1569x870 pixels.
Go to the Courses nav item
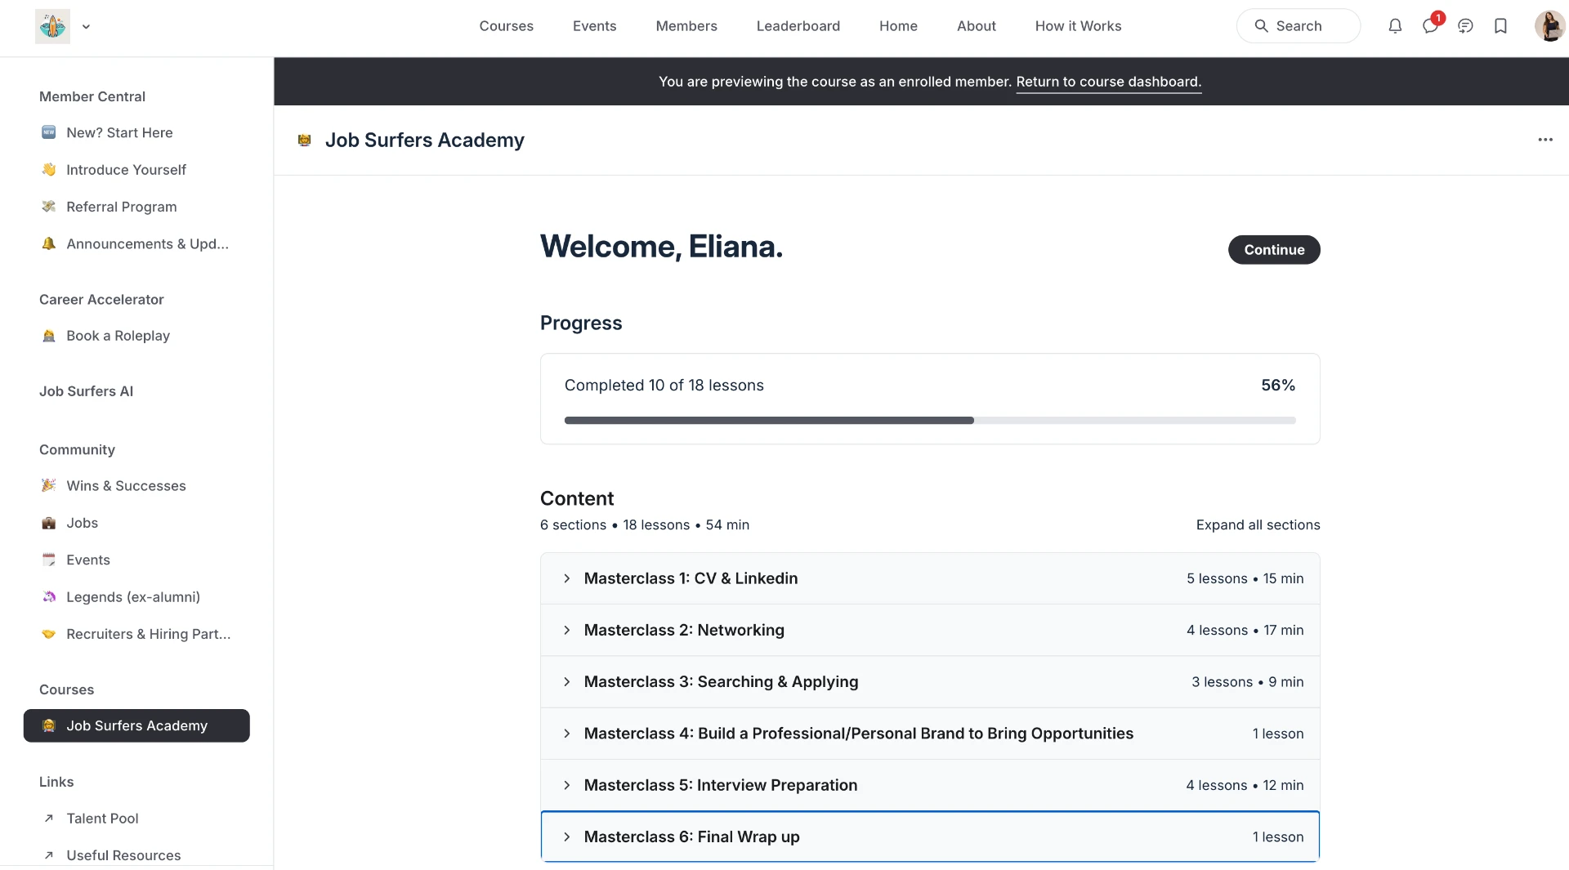506,26
